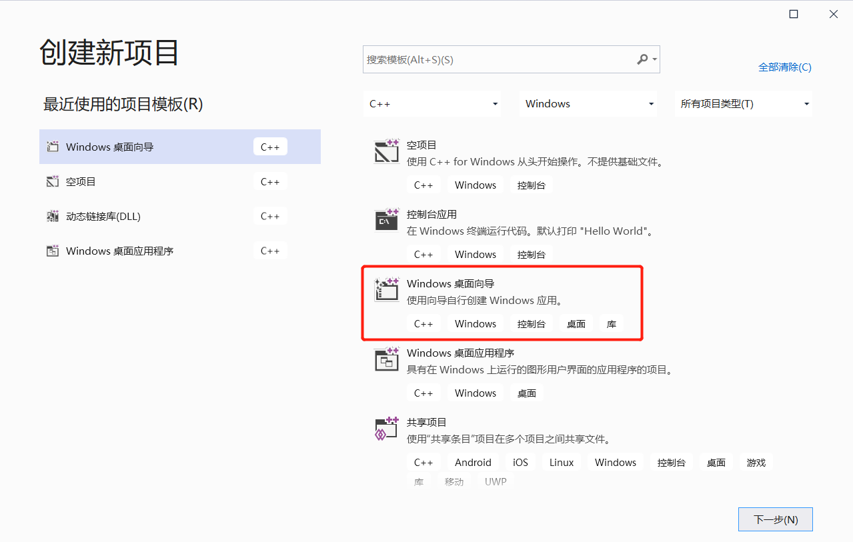Click 全部清除(C) link
Viewport: 853px width, 542px height.
(785, 67)
